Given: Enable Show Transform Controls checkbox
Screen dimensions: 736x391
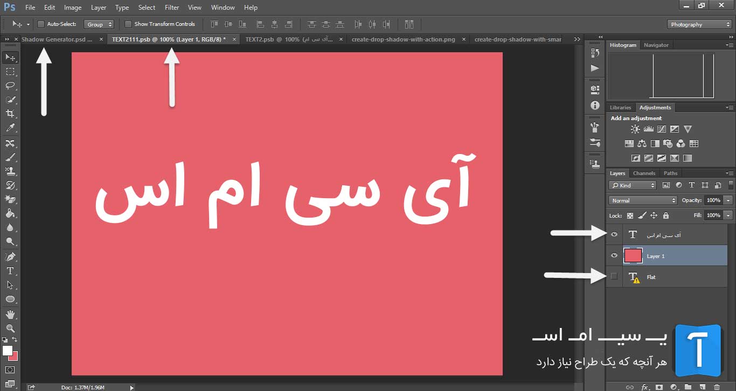Looking at the screenshot, I should click(x=128, y=24).
